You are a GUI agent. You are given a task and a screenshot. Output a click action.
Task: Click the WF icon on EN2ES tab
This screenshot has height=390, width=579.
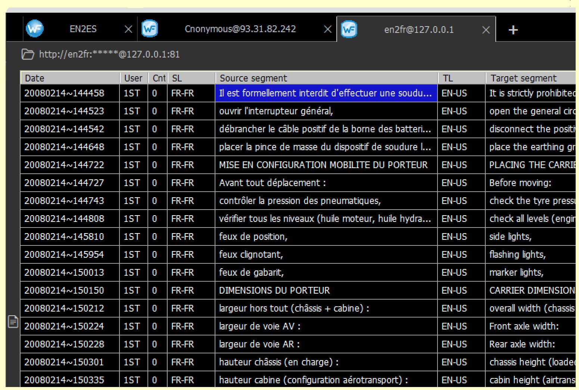35,28
